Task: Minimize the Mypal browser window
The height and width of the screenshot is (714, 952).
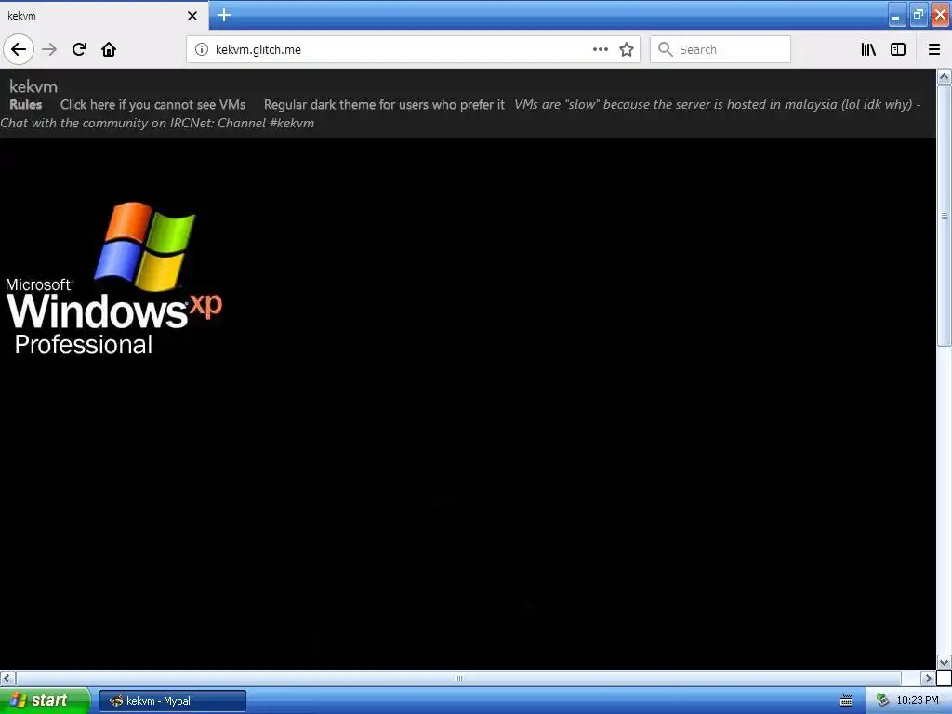Action: (x=897, y=15)
